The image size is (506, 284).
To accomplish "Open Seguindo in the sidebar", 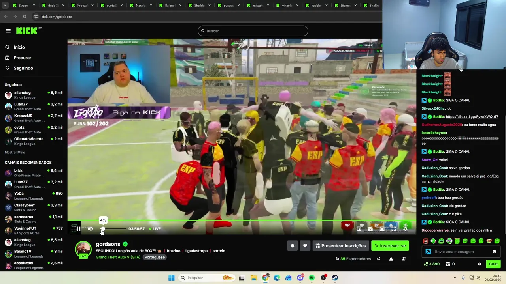I will point(23,68).
